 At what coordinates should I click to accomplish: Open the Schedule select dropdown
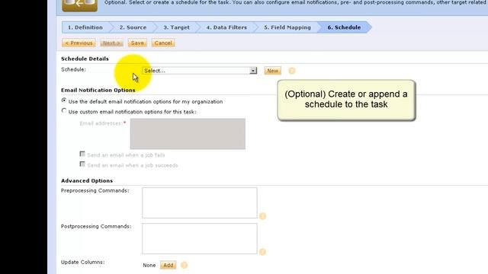[199, 71]
